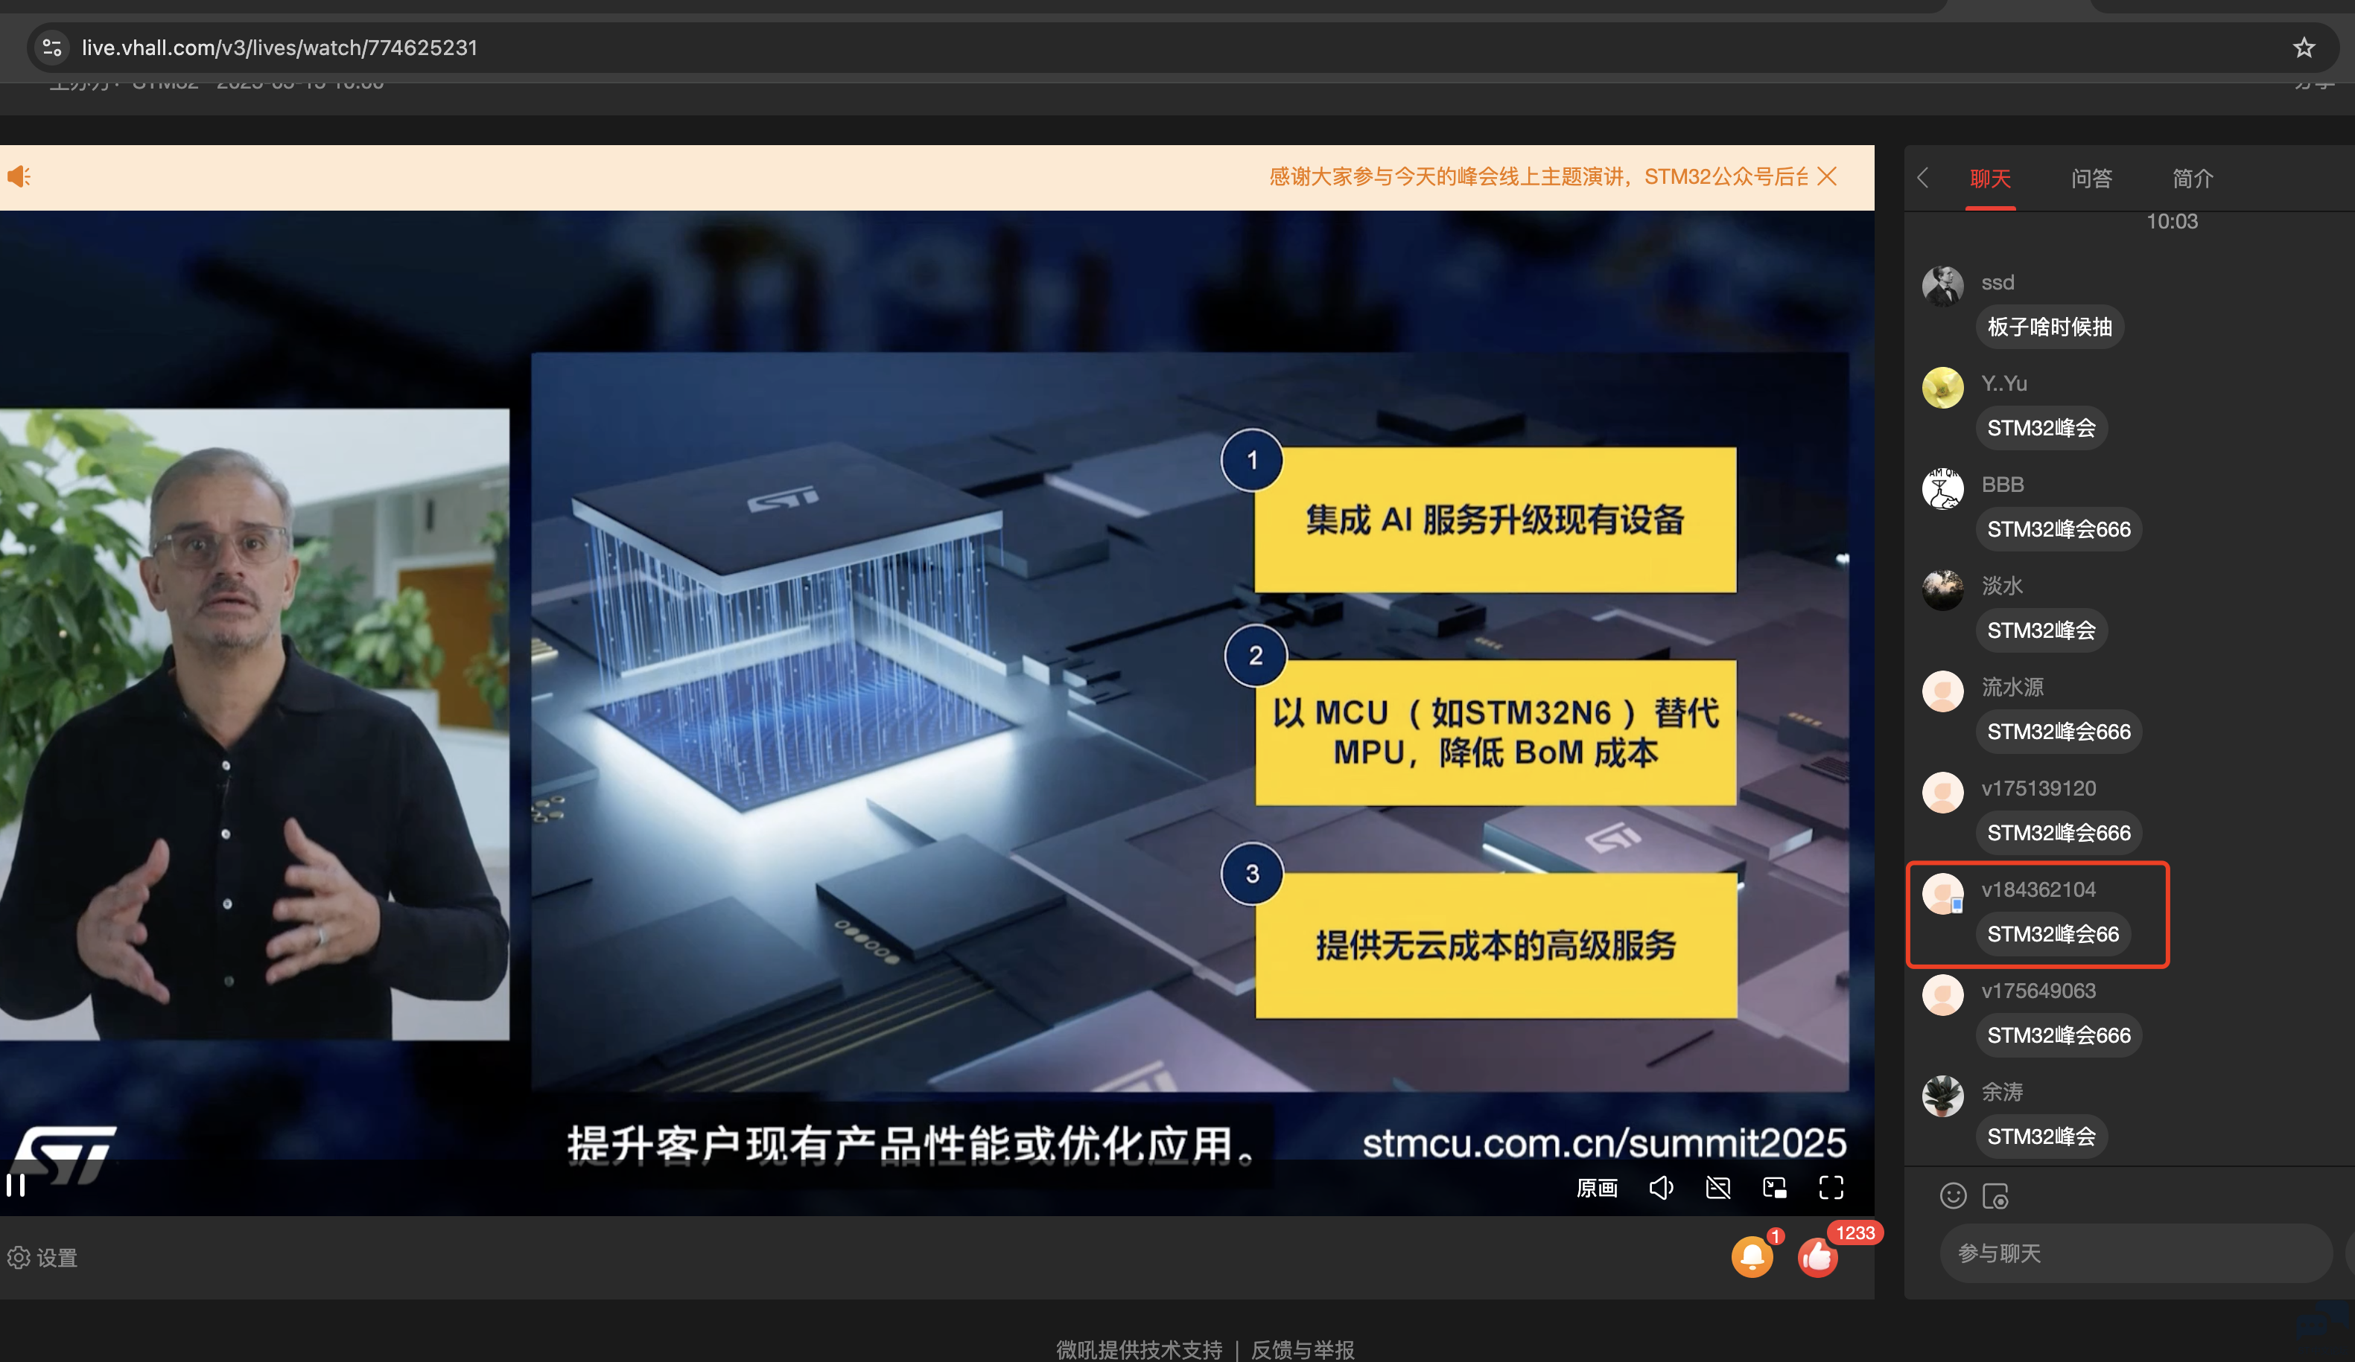Select the username 流水源 in chat
The height and width of the screenshot is (1362, 2355).
coord(2012,687)
